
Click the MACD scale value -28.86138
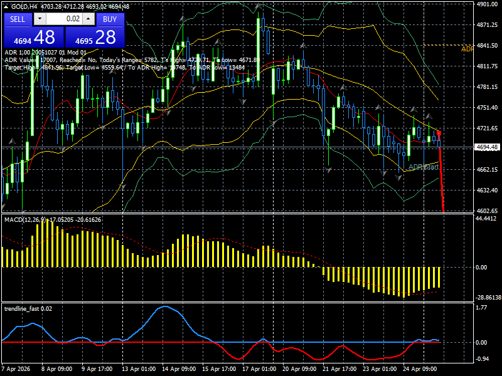(x=488, y=297)
